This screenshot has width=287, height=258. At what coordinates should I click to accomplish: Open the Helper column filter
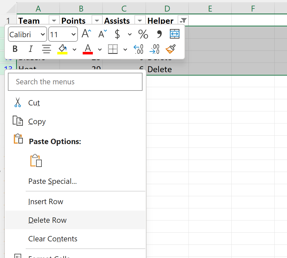pyautogui.click(x=183, y=20)
